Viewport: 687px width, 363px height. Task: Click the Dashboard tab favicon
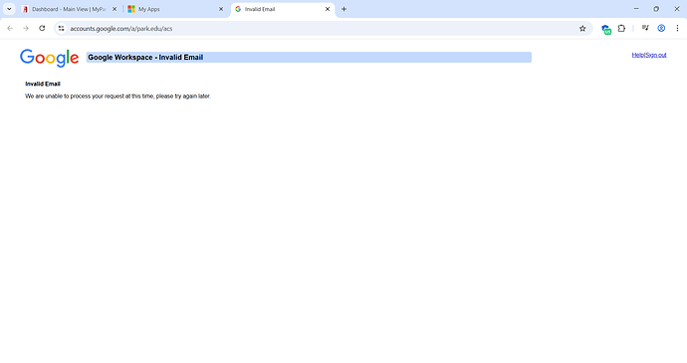[x=26, y=9]
